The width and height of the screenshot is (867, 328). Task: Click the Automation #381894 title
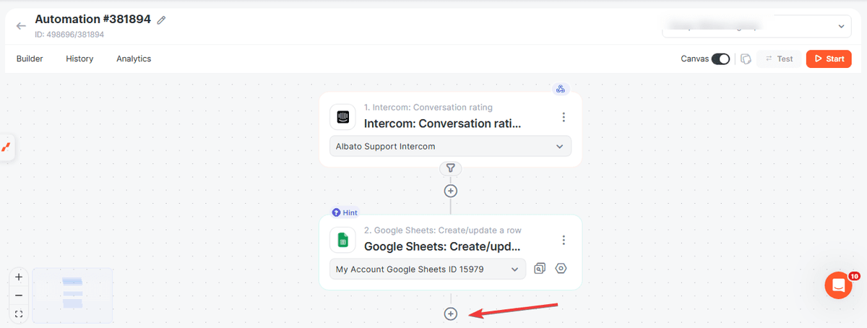point(92,20)
